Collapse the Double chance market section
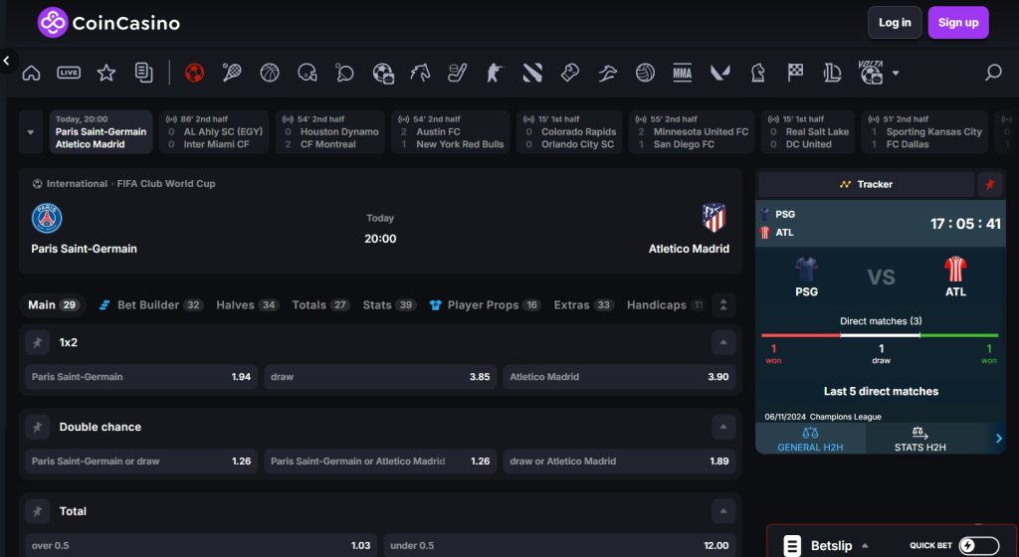Screen dimensions: 1019x557 pyautogui.click(x=723, y=427)
